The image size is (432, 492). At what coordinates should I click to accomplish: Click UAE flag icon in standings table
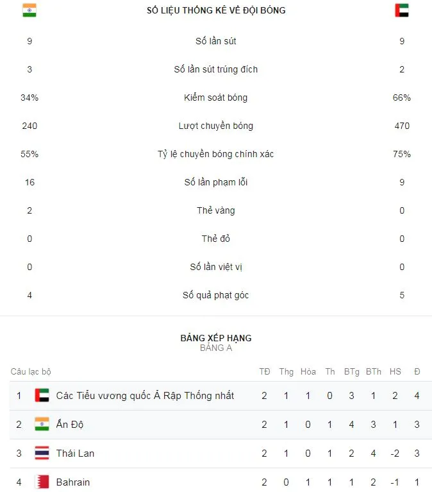42,396
